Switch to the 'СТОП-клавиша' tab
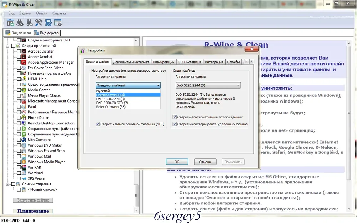The height and width of the screenshot is (223, 357). click(190, 62)
